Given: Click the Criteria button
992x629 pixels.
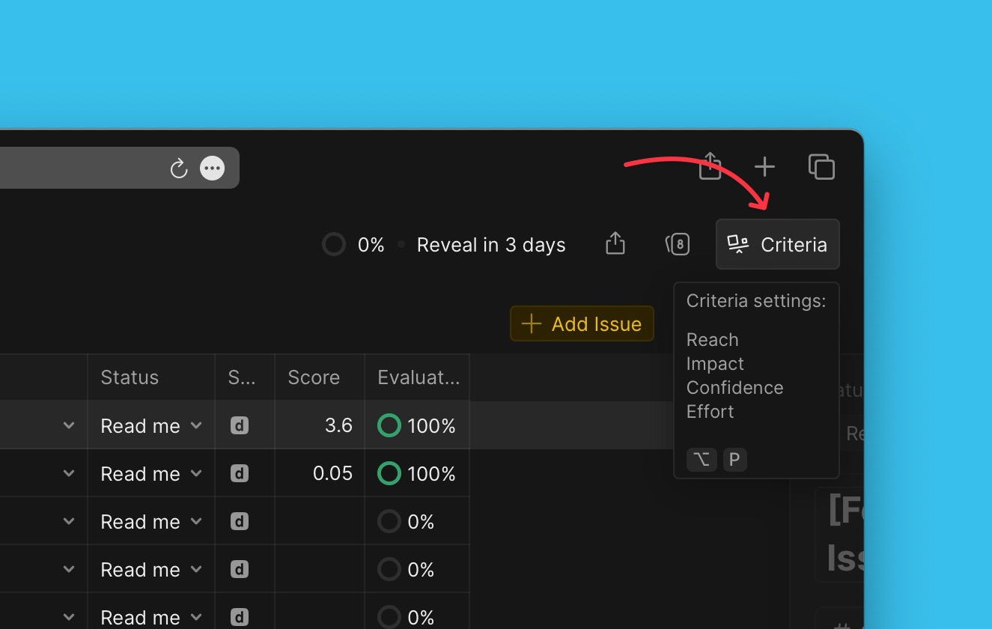Looking at the screenshot, I should click(778, 244).
